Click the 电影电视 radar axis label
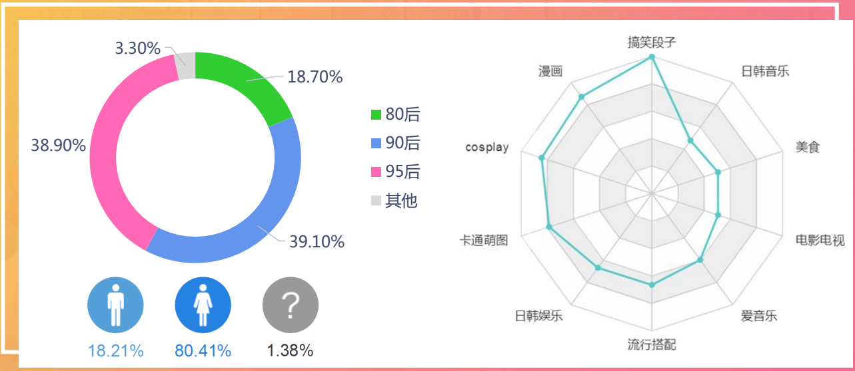 click(820, 239)
